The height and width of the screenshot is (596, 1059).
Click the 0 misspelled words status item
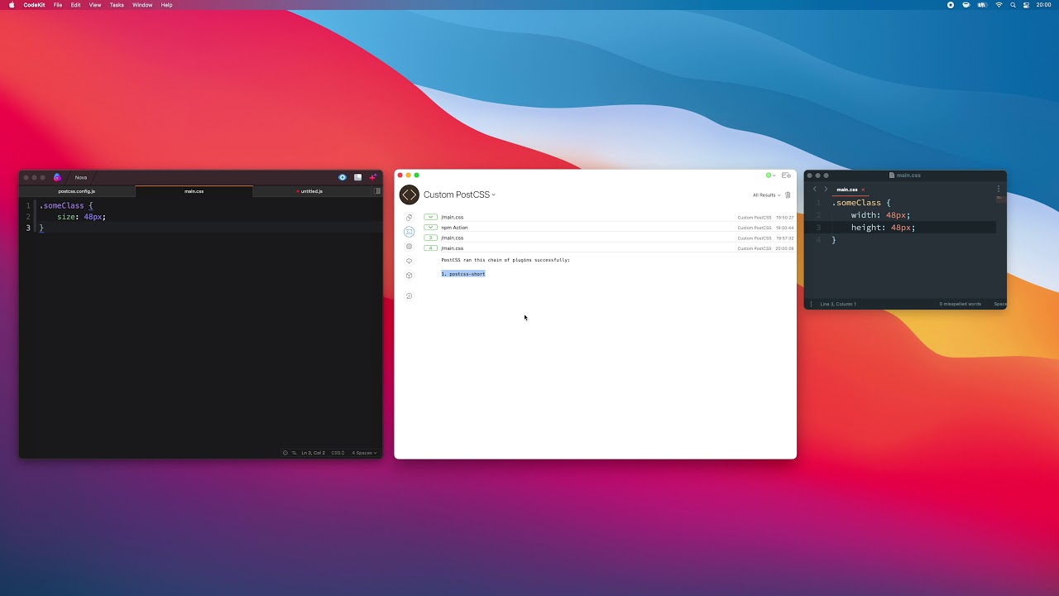(960, 304)
